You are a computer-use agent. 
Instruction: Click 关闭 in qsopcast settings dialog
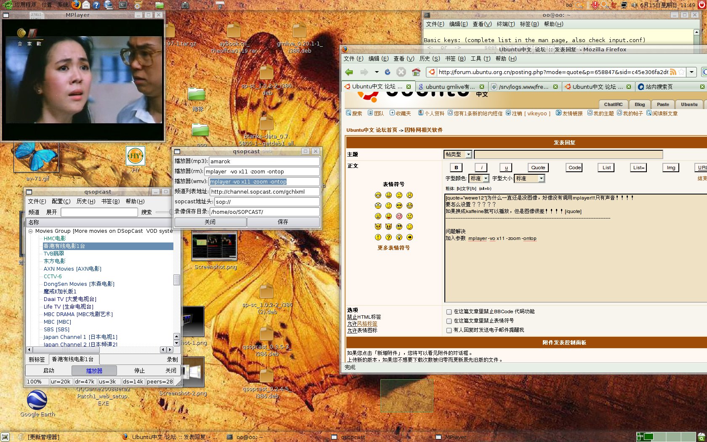pos(210,222)
